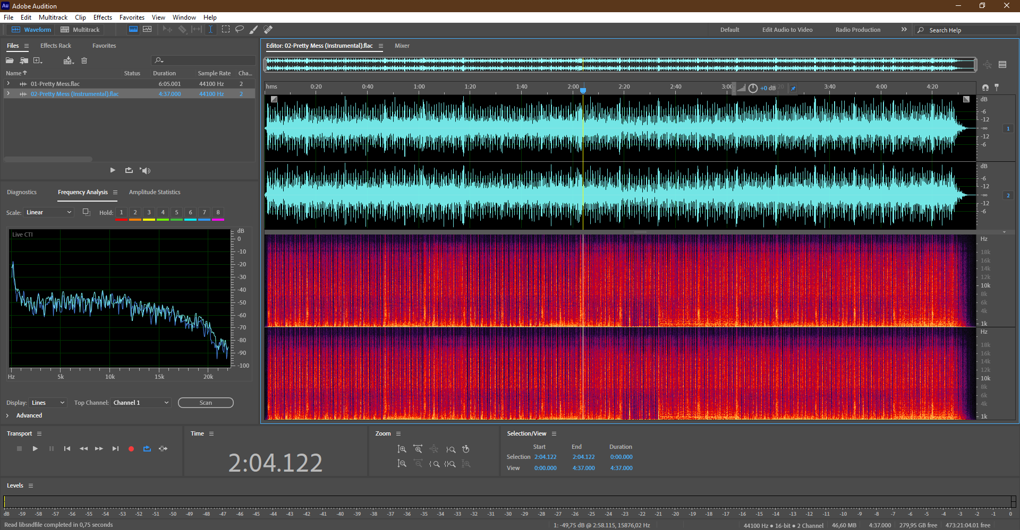The width and height of the screenshot is (1020, 530).
Task: Click the playhead marker on the timeline
Action: pos(583,91)
